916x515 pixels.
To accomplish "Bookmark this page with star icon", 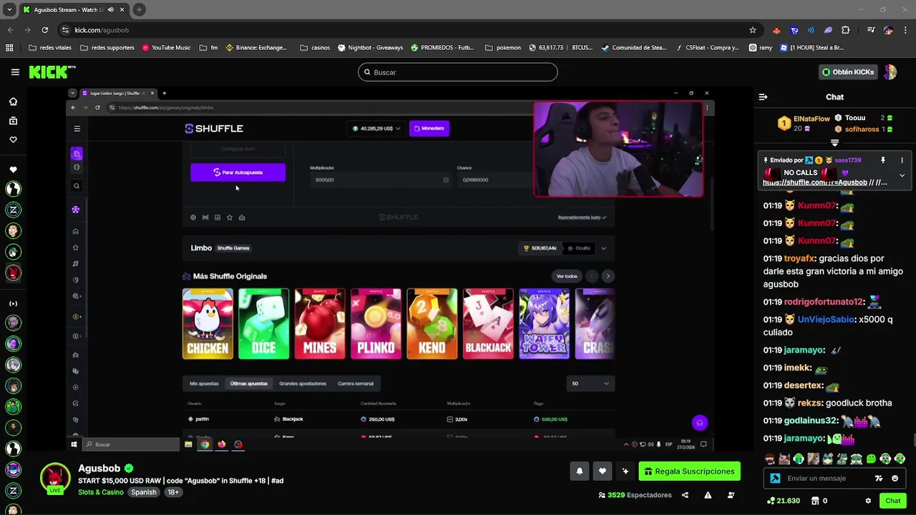I will (753, 30).
